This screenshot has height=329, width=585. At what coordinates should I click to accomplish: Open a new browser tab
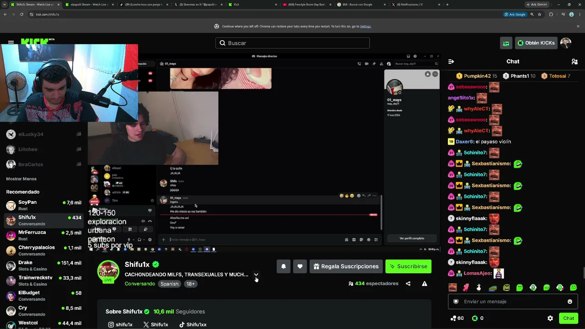[x=447, y=5]
